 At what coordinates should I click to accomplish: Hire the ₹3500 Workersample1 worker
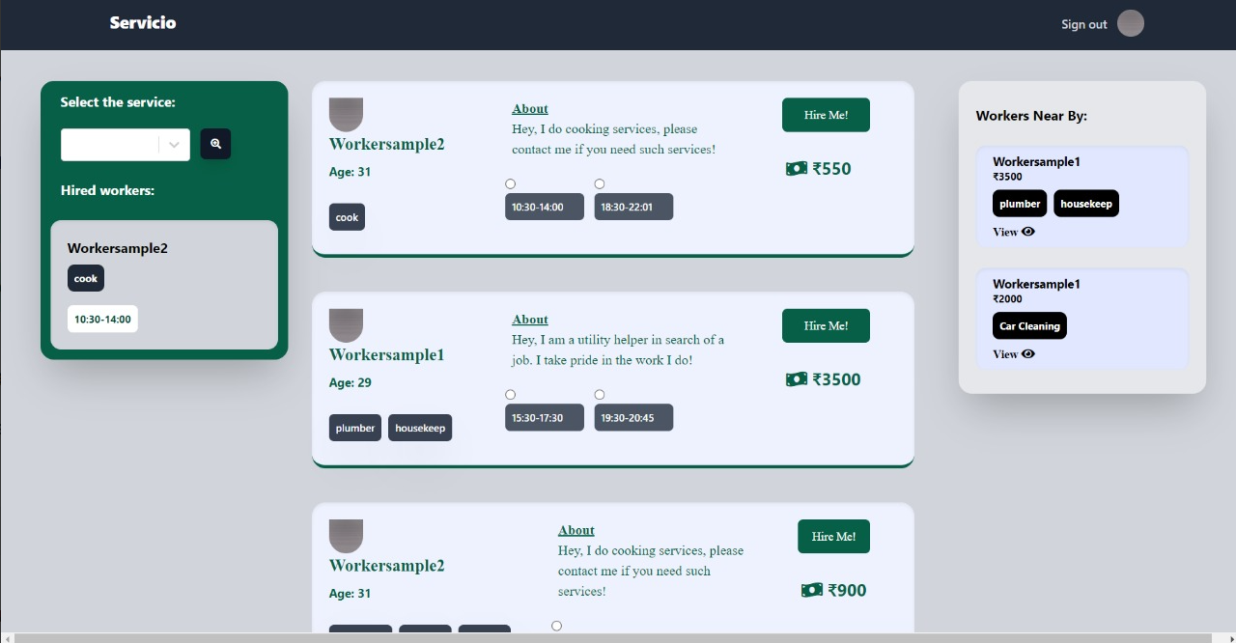point(826,325)
